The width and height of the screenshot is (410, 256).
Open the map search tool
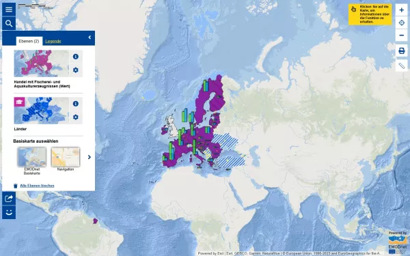[x=9, y=24]
